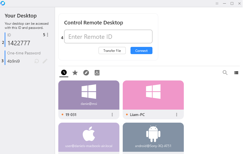Switch to Recent sessions tab

(x=64, y=73)
